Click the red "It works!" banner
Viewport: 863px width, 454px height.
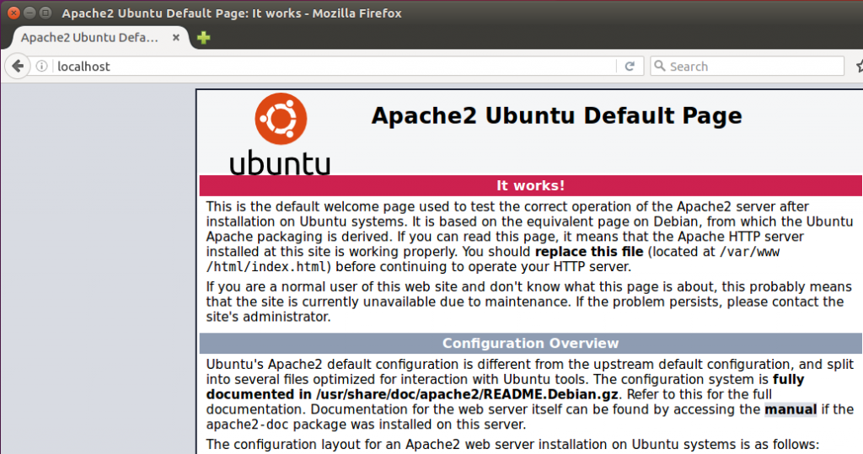[x=530, y=185]
